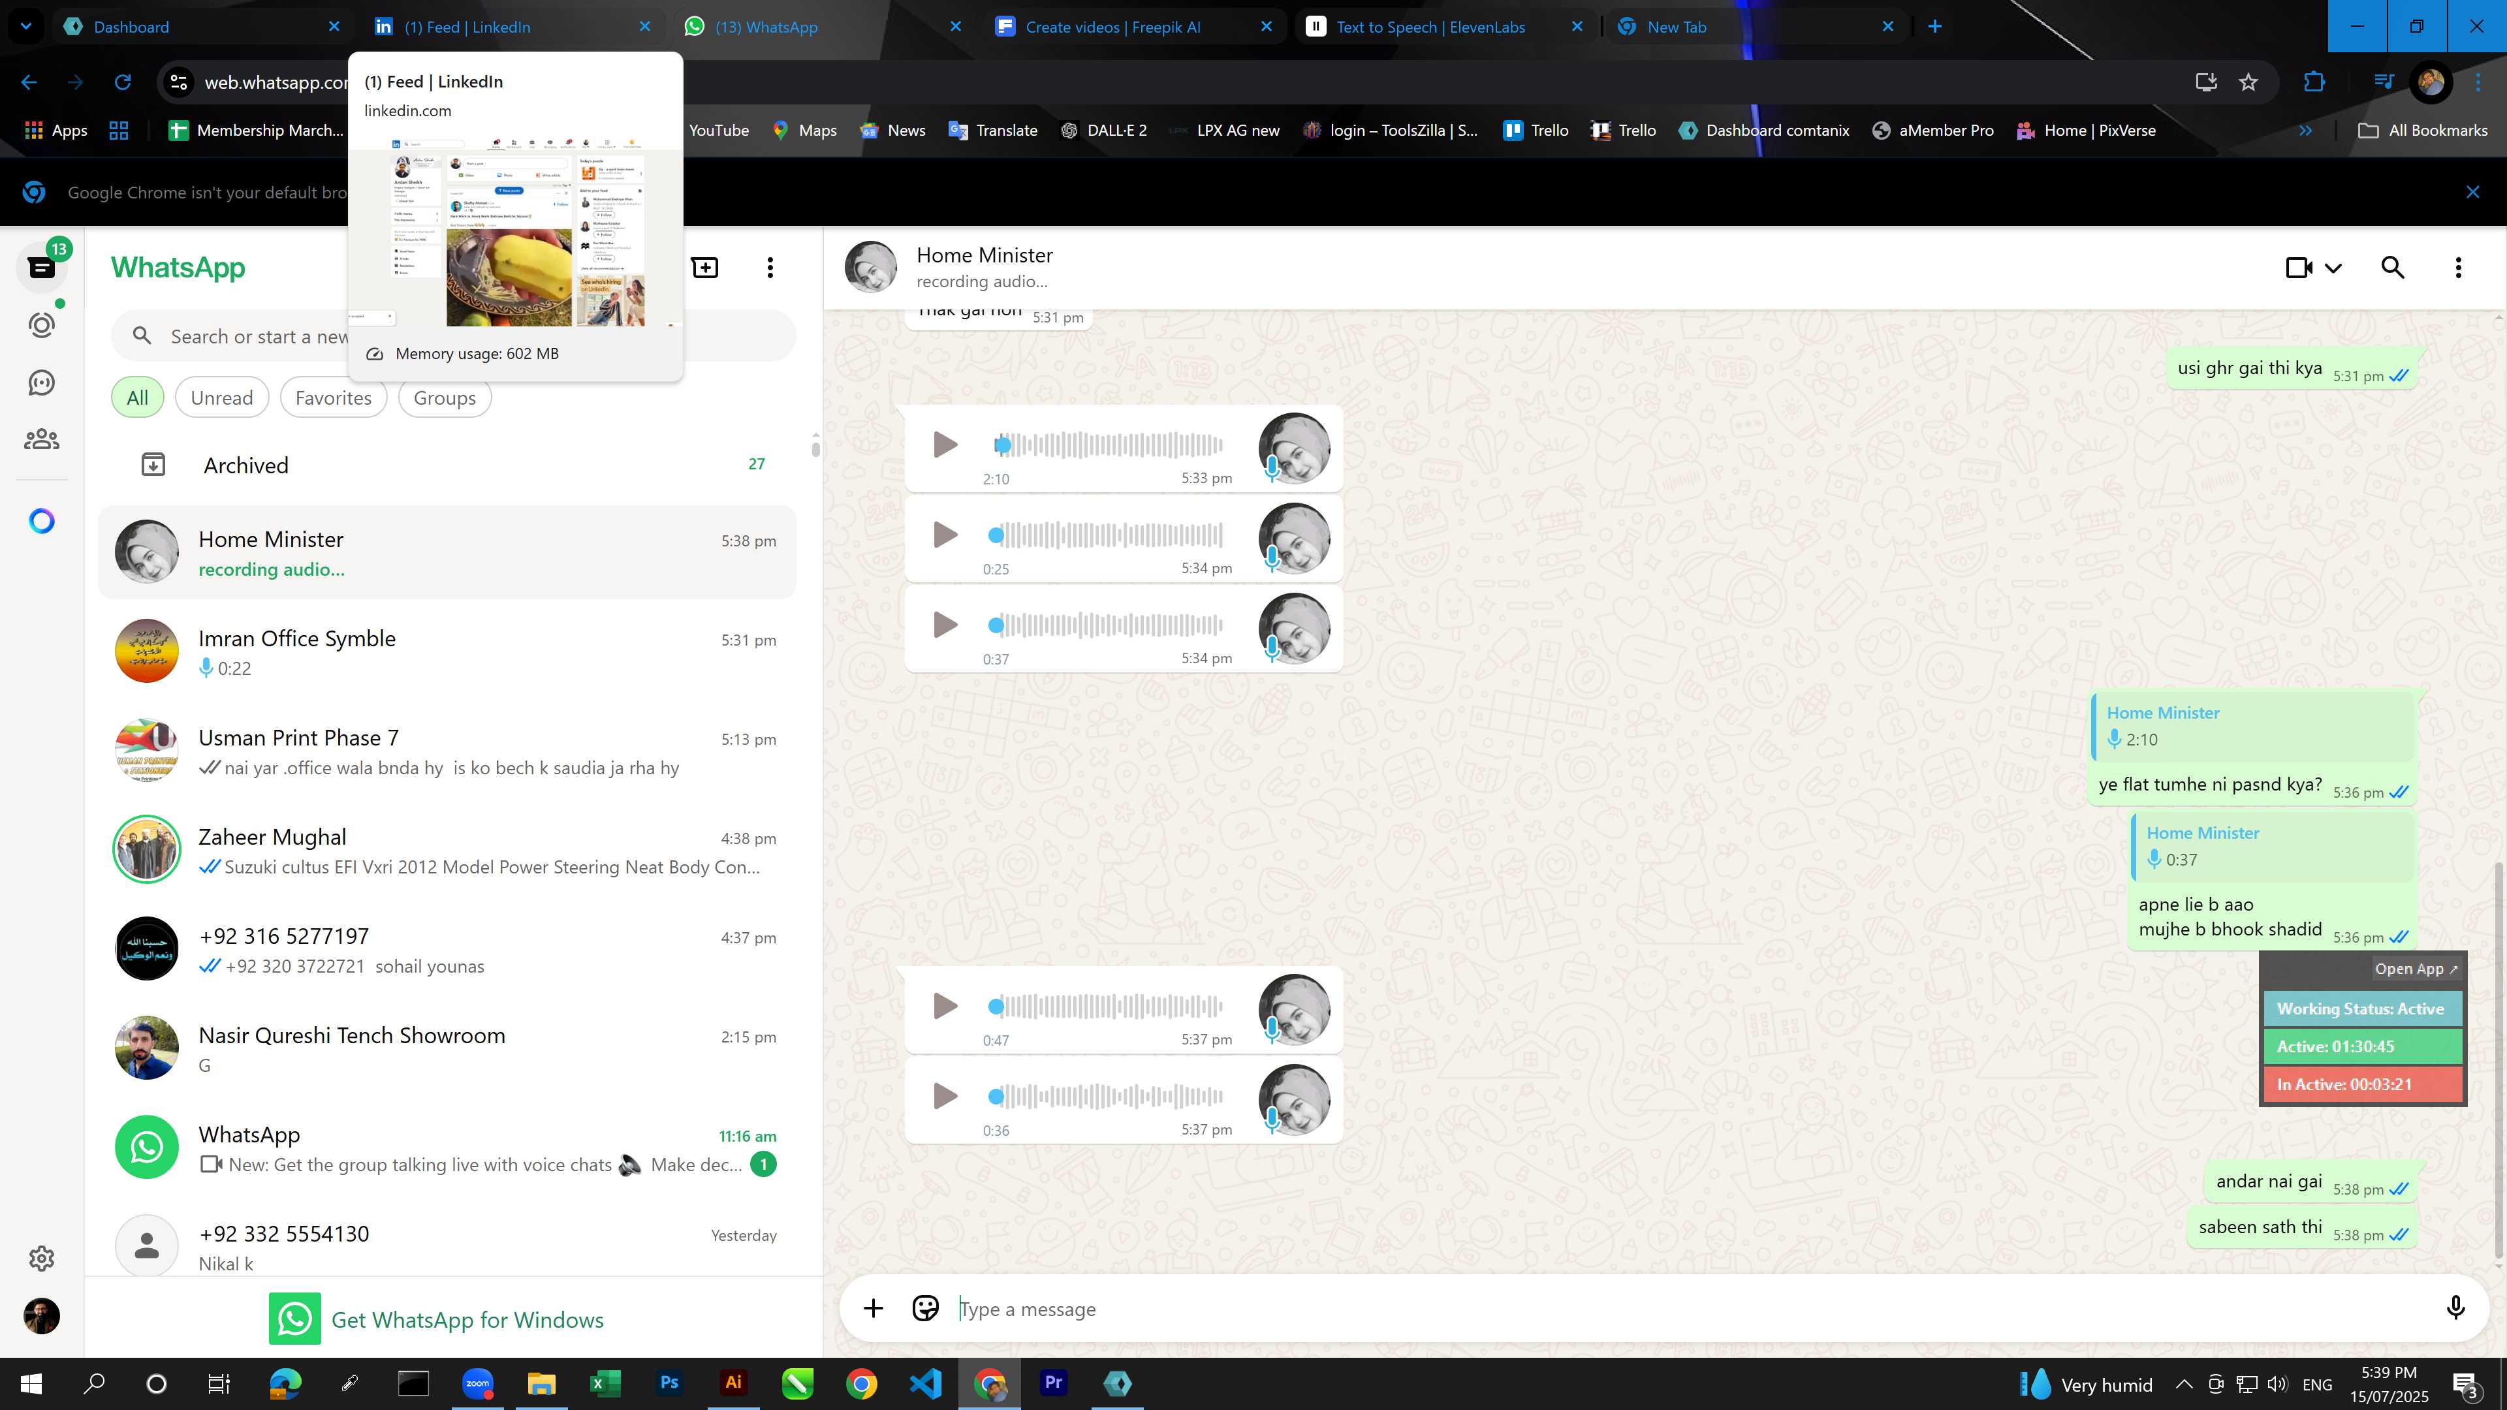
Task: Open the Status icon in WhatsApp sidebar
Action: (42, 325)
